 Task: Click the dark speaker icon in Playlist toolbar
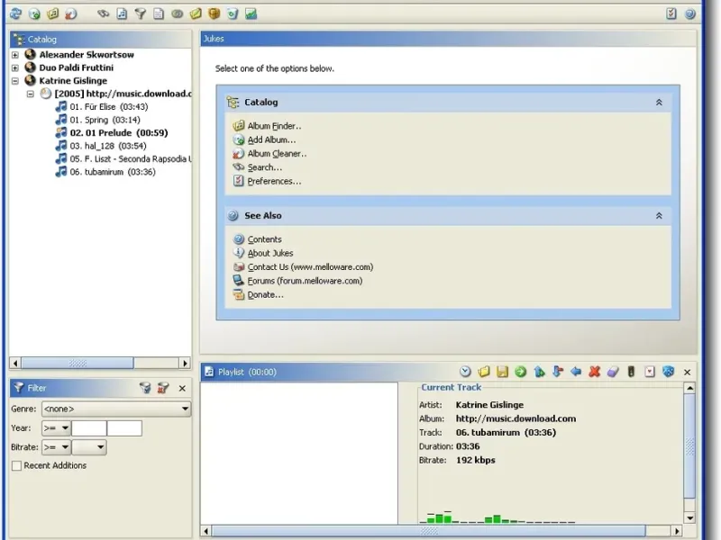click(x=631, y=372)
